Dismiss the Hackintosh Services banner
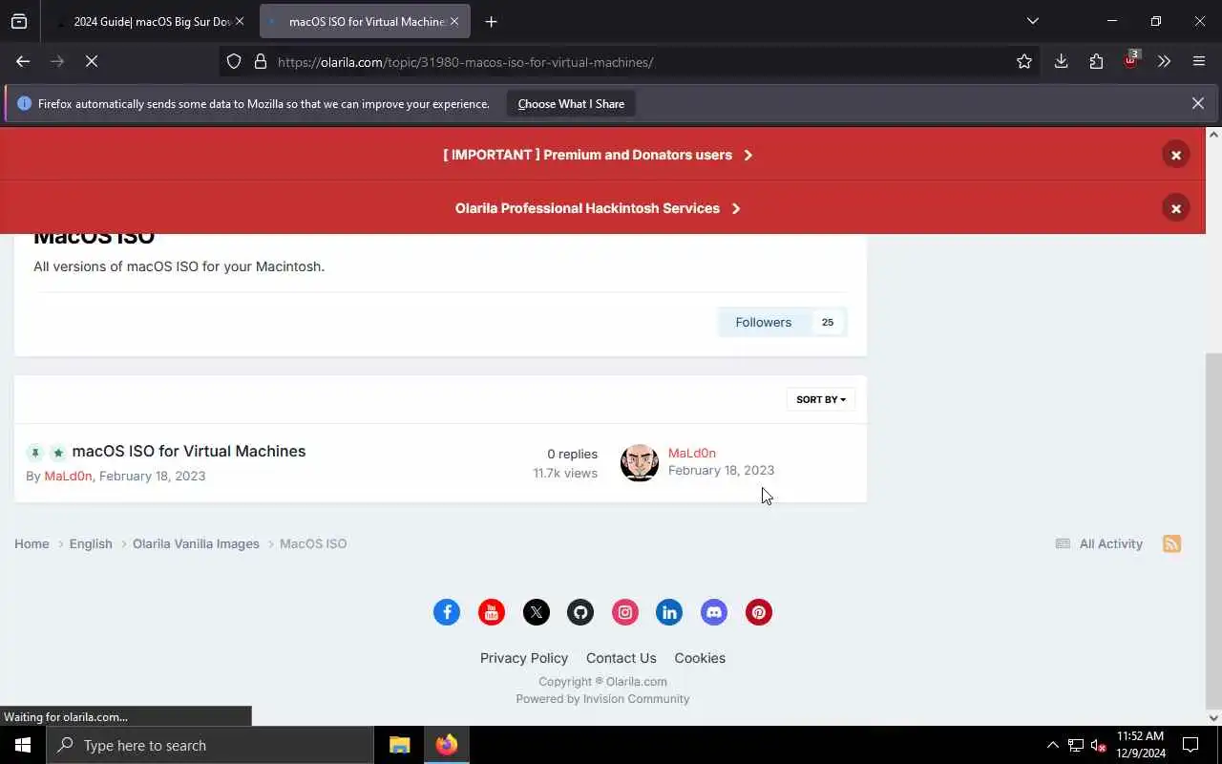The image size is (1222, 764). [x=1175, y=208]
